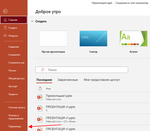Select the Последние tab
Viewport: 150px width, 131px height.
point(44,80)
